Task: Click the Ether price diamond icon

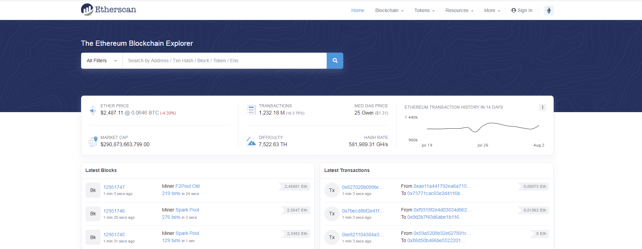Action: [x=93, y=110]
